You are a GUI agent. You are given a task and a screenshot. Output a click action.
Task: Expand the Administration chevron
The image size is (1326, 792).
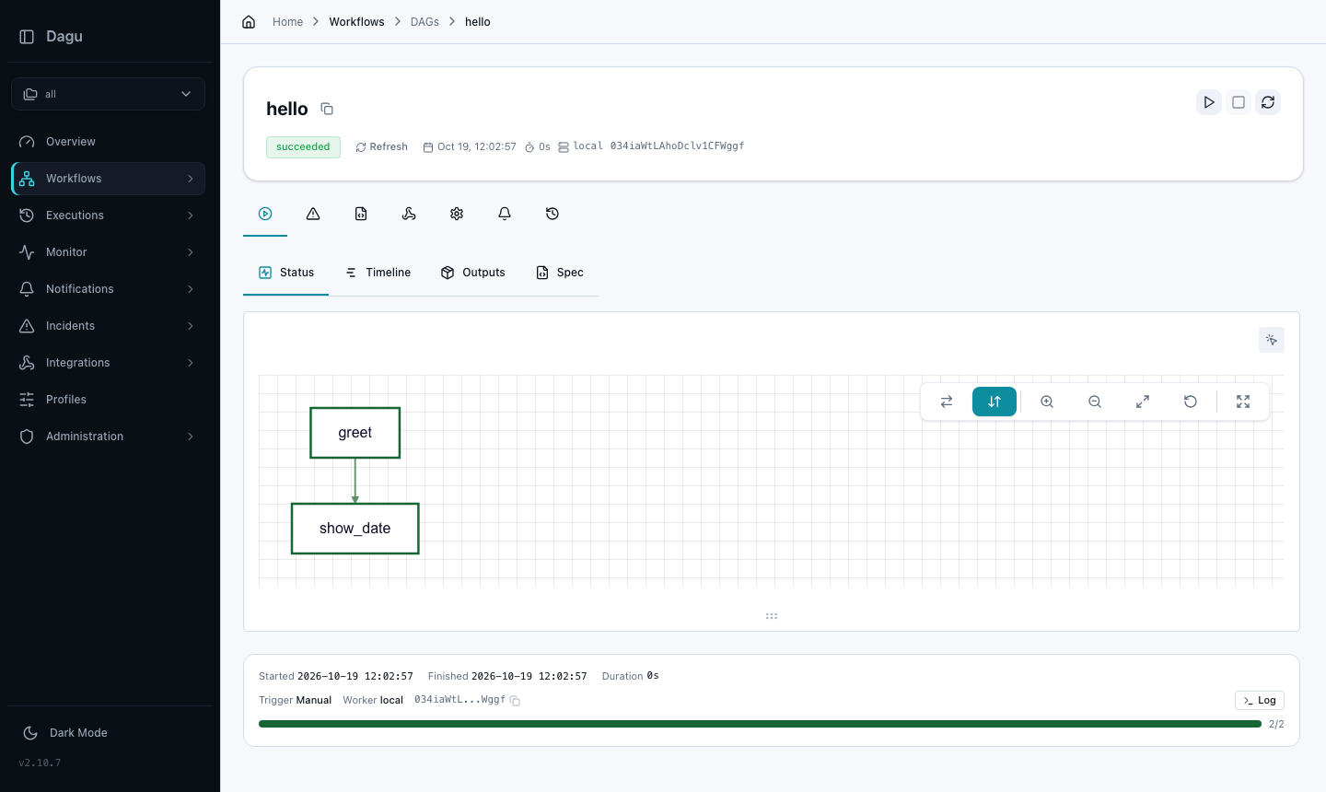(191, 437)
